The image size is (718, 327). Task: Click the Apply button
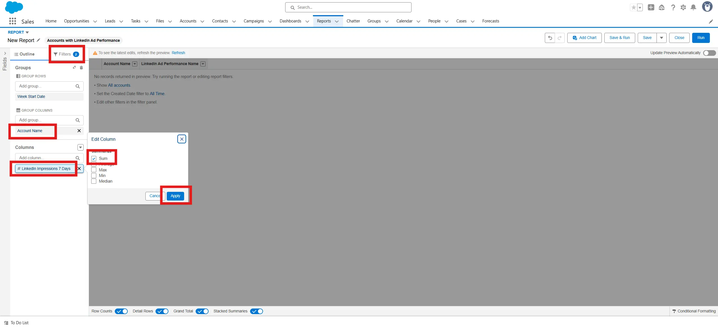tap(175, 196)
